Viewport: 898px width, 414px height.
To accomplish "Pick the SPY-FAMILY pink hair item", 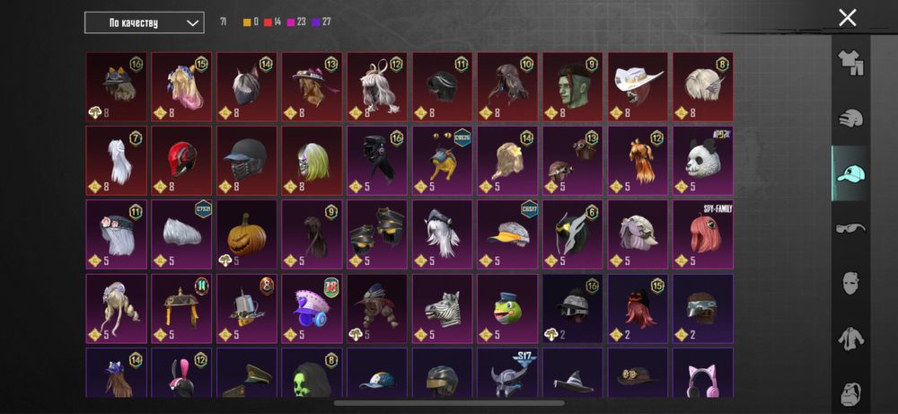I will tap(703, 234).
